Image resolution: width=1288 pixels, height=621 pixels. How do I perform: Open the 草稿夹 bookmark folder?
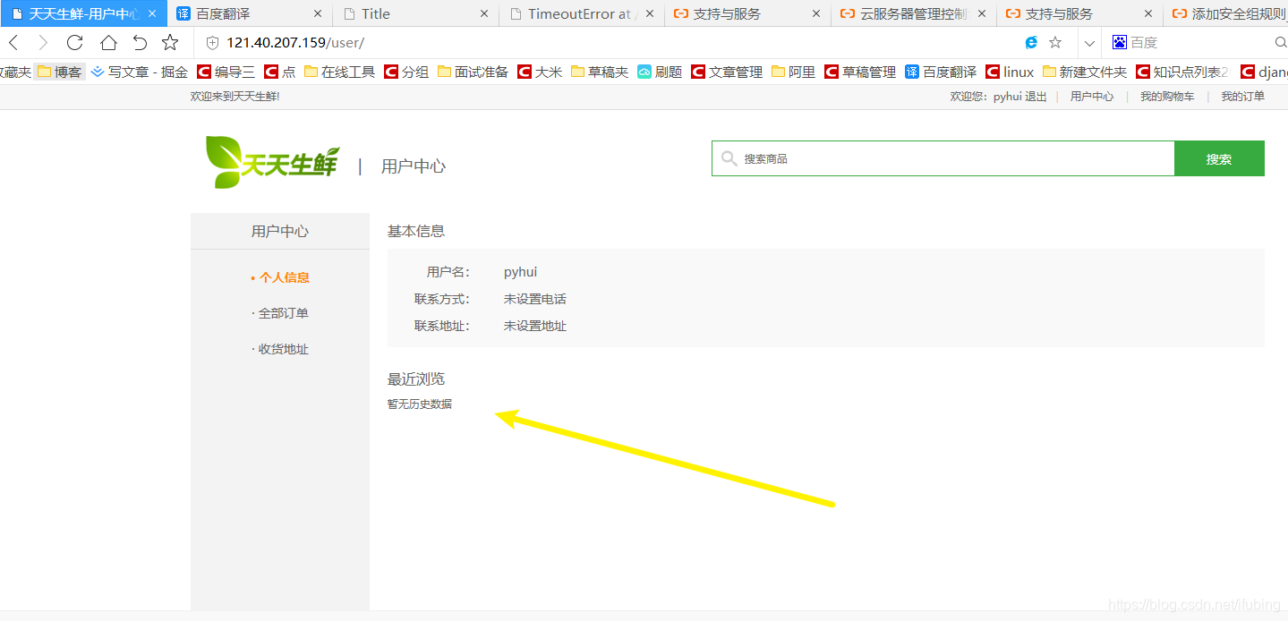600,72
